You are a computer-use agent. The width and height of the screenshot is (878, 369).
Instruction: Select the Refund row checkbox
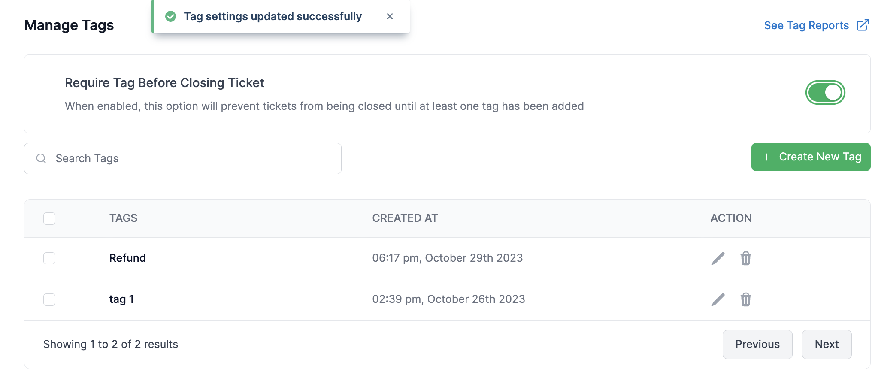click(49, 258)
